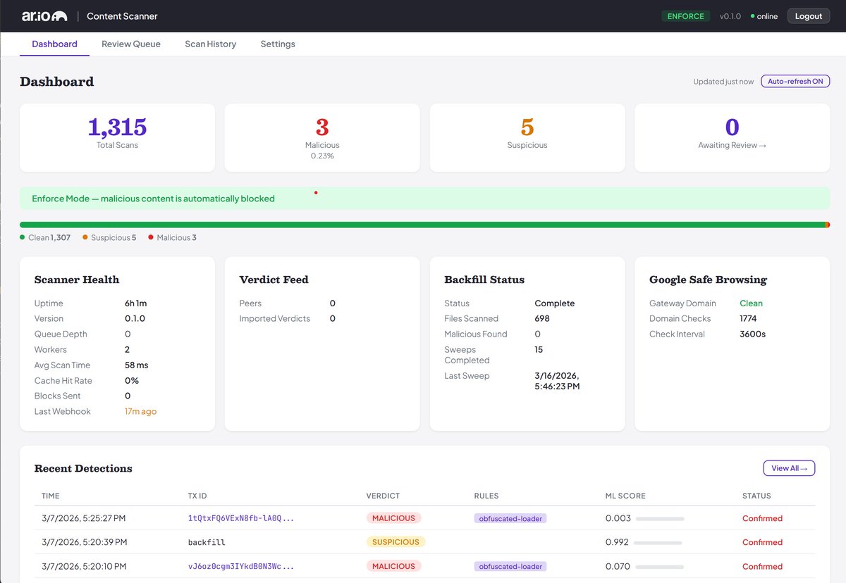Click the v0.1.0 version label in header
Viewport: 846px width, 583px height.
730,16
